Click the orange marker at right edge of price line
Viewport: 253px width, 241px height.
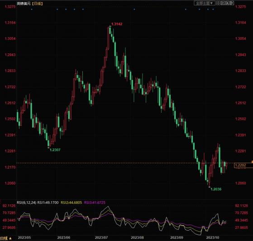(x=252, y=161)
